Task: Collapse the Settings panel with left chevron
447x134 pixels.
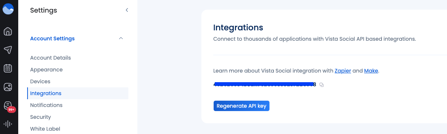Action: (127, 10)
